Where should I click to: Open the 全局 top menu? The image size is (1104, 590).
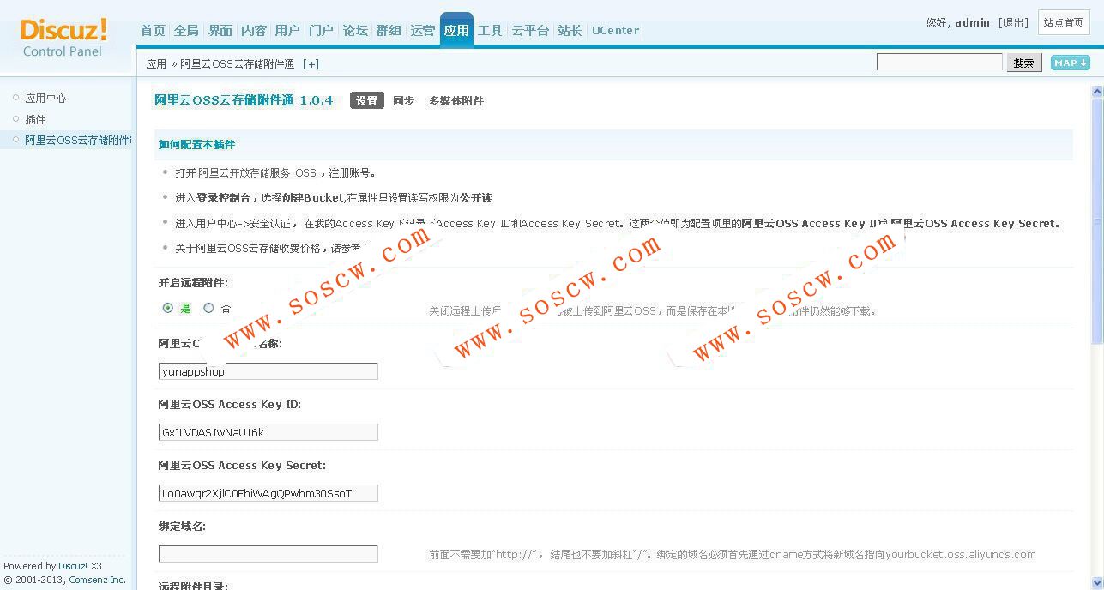pyautogui.click(x=186, y=30)
